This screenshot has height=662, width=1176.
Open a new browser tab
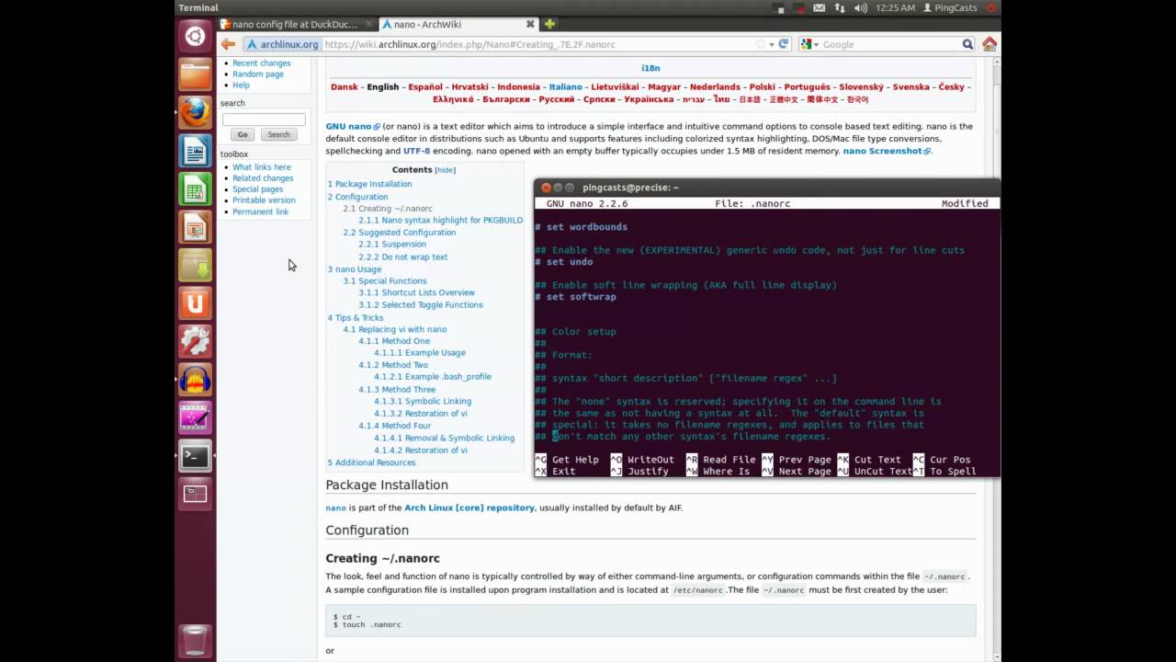pyautogui.click(x=549, y=24)
